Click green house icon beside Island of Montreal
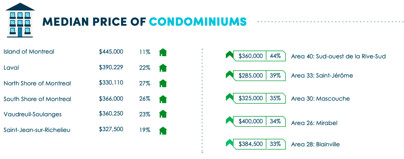This screenshot has width=404, height=159. 163,52
